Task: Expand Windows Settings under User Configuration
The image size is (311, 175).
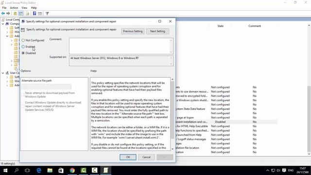Action: click(7, 81)
